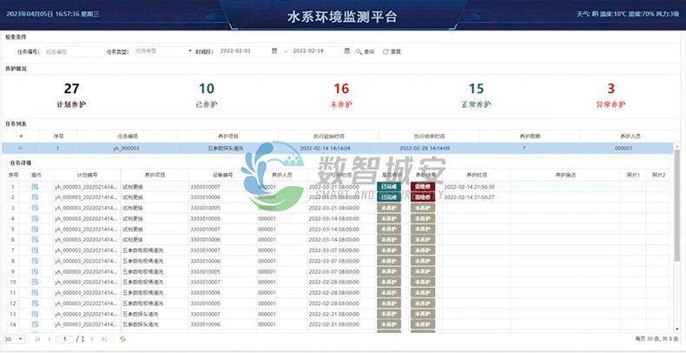Select the 未养护 count of 16
Viewport: 686px width, 353px height.
[x=341, y=89]
